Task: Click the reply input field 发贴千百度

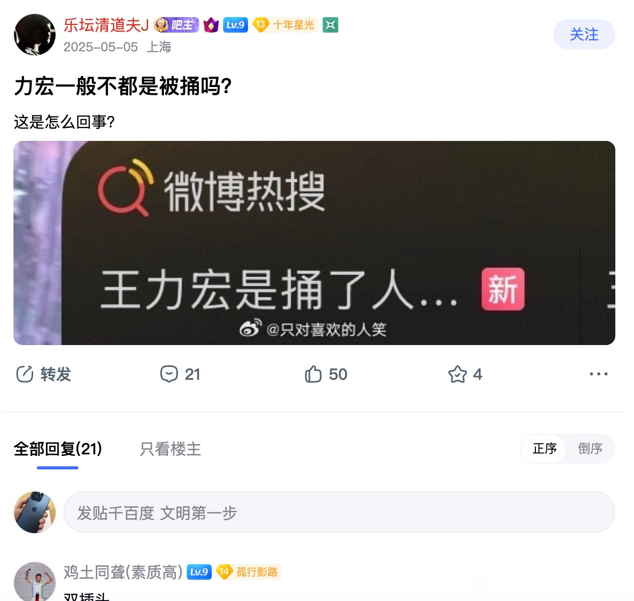Action: coord(339,512)
